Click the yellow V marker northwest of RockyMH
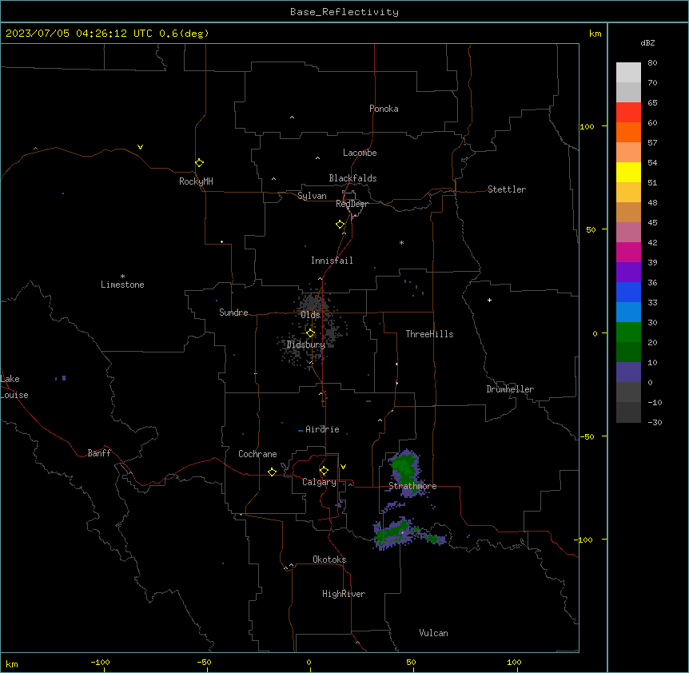 (x=140, y=147)
